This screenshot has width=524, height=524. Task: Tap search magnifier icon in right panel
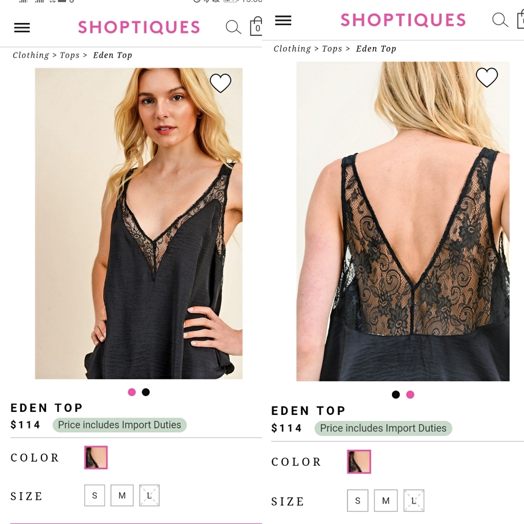500,20
